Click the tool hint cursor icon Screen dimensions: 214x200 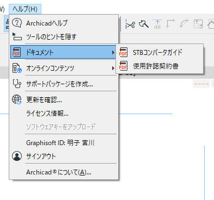pyautogui.click(x=17, y=36)
